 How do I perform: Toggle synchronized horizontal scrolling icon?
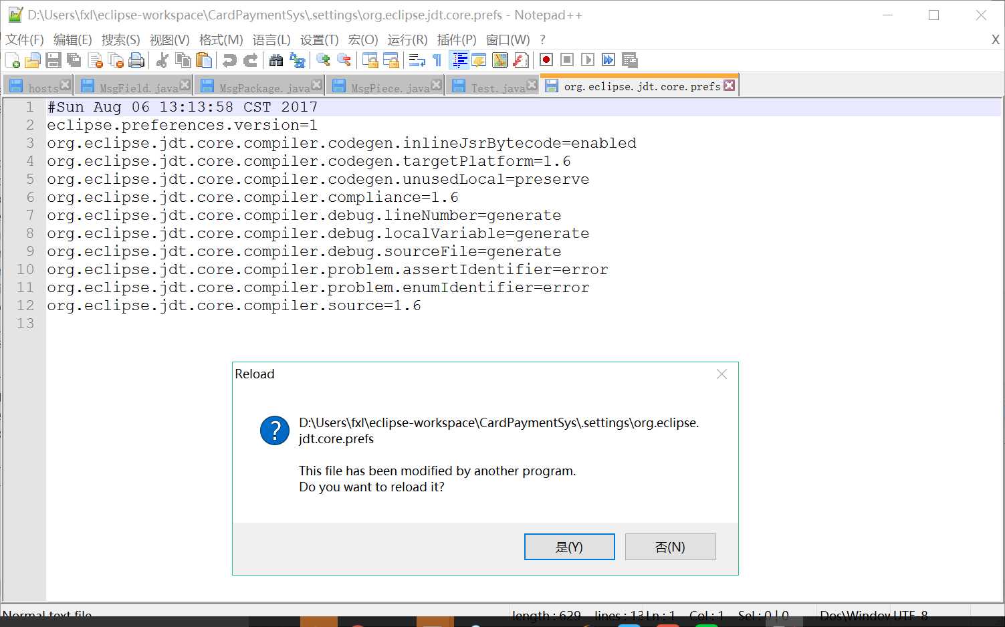390,60
